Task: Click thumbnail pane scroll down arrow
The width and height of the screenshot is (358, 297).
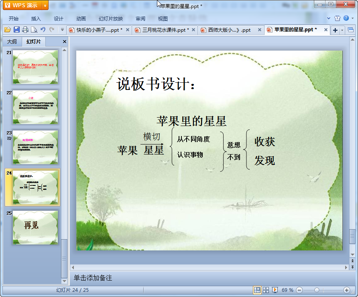Action: tap(64, 281)
